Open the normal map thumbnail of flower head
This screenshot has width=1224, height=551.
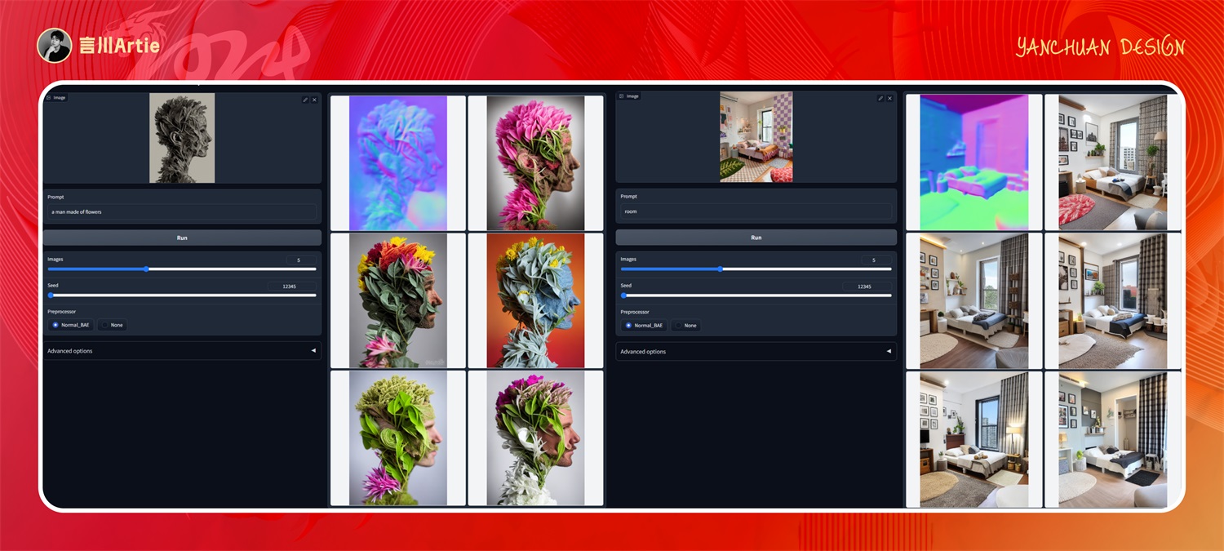click(x=398, y=163)
